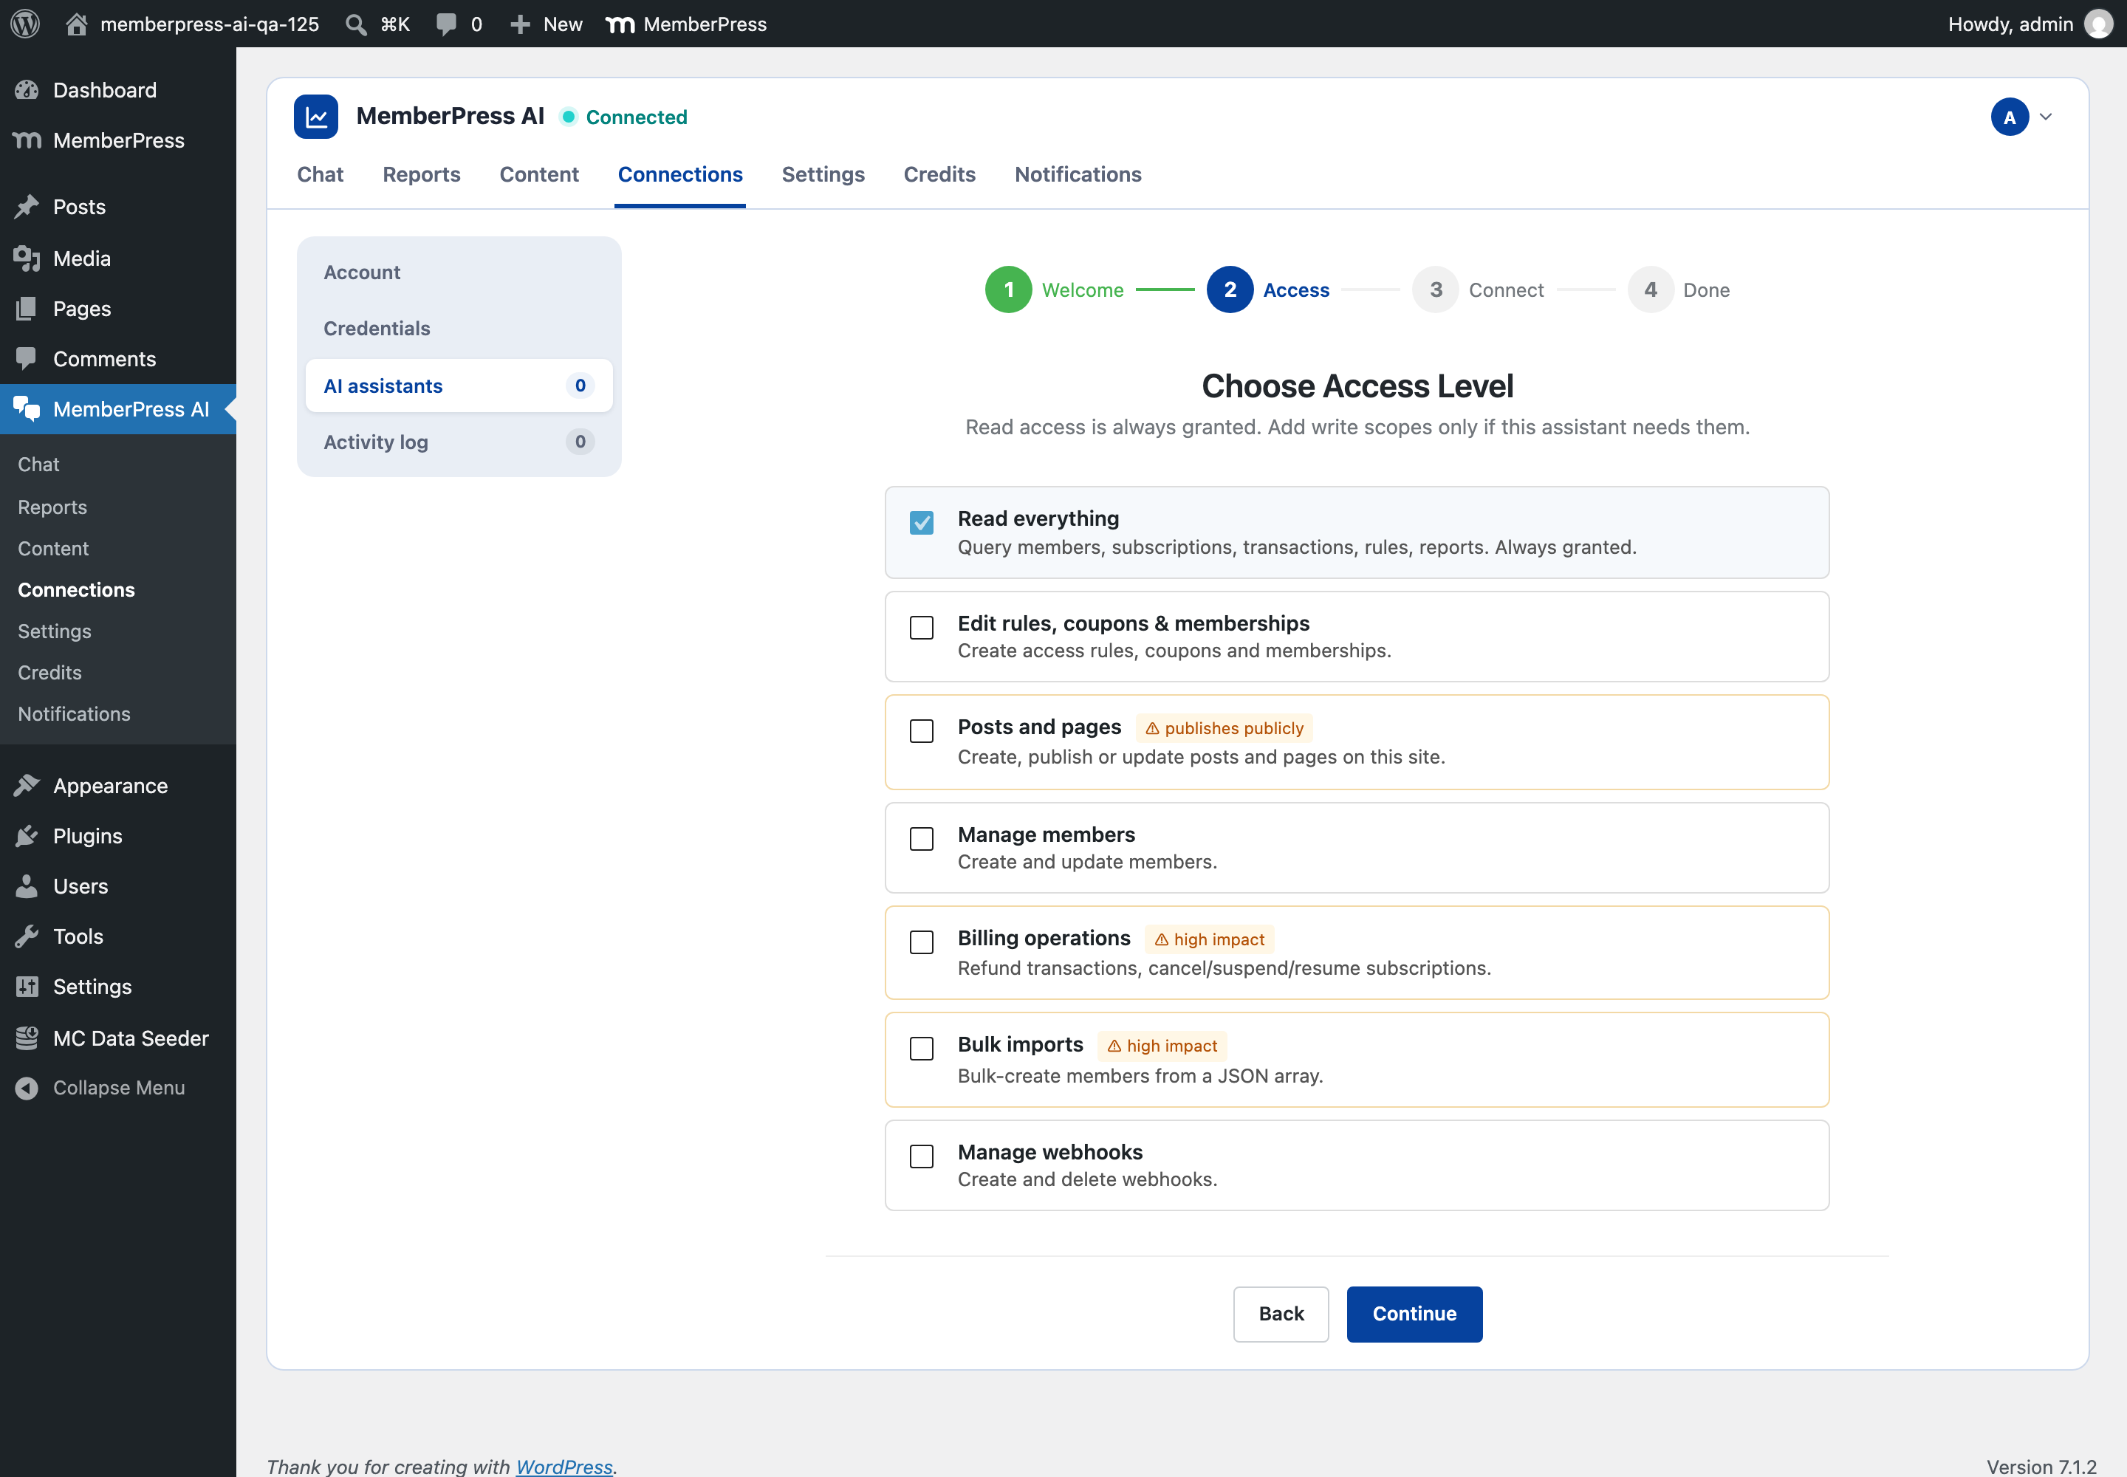Open Dashboard from the sidebar icon
Screen dimensions: 2127x1477
pos(27,90)
